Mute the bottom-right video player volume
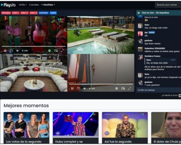 pyautogui.click(x=84, y=88)
